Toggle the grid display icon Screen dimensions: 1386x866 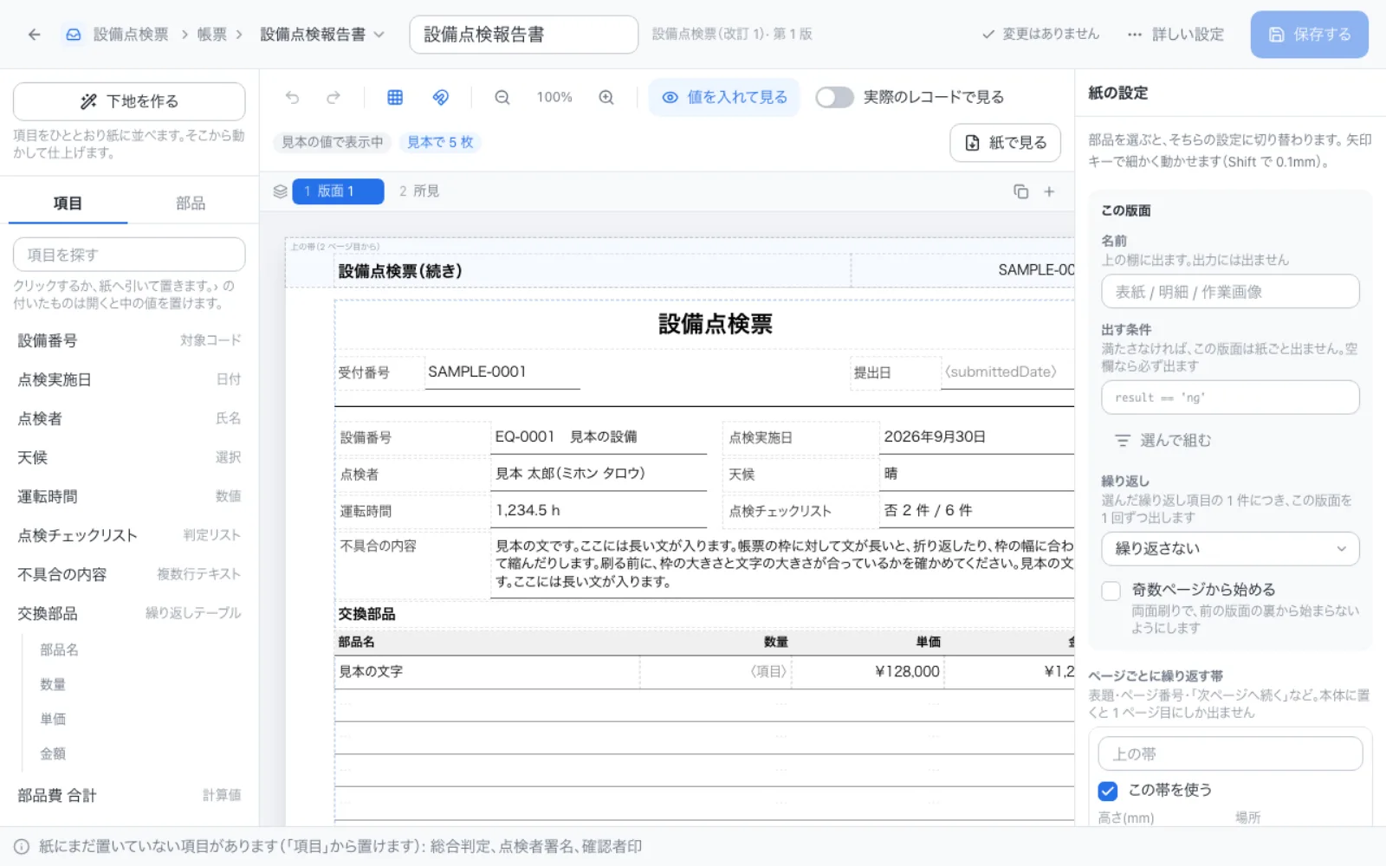coord(395,97)
